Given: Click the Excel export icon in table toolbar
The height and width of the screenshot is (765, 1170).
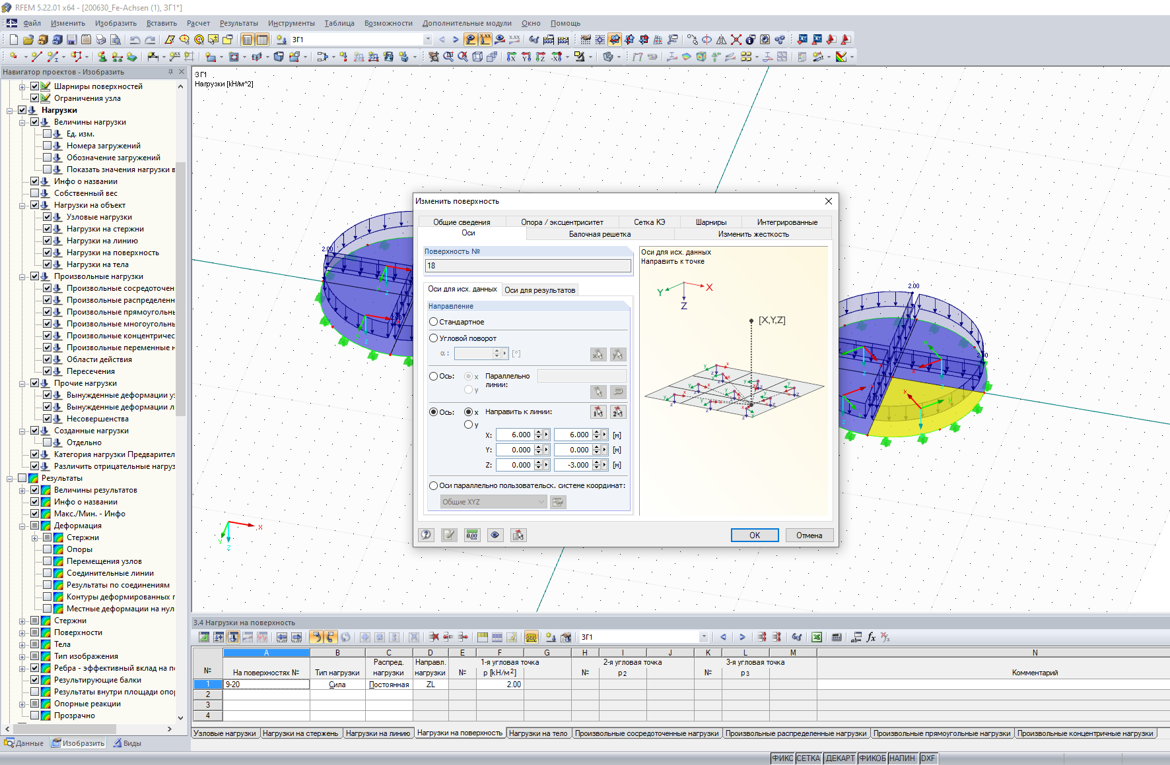Looking at the screenshot, I should click(x=817, y=637).
